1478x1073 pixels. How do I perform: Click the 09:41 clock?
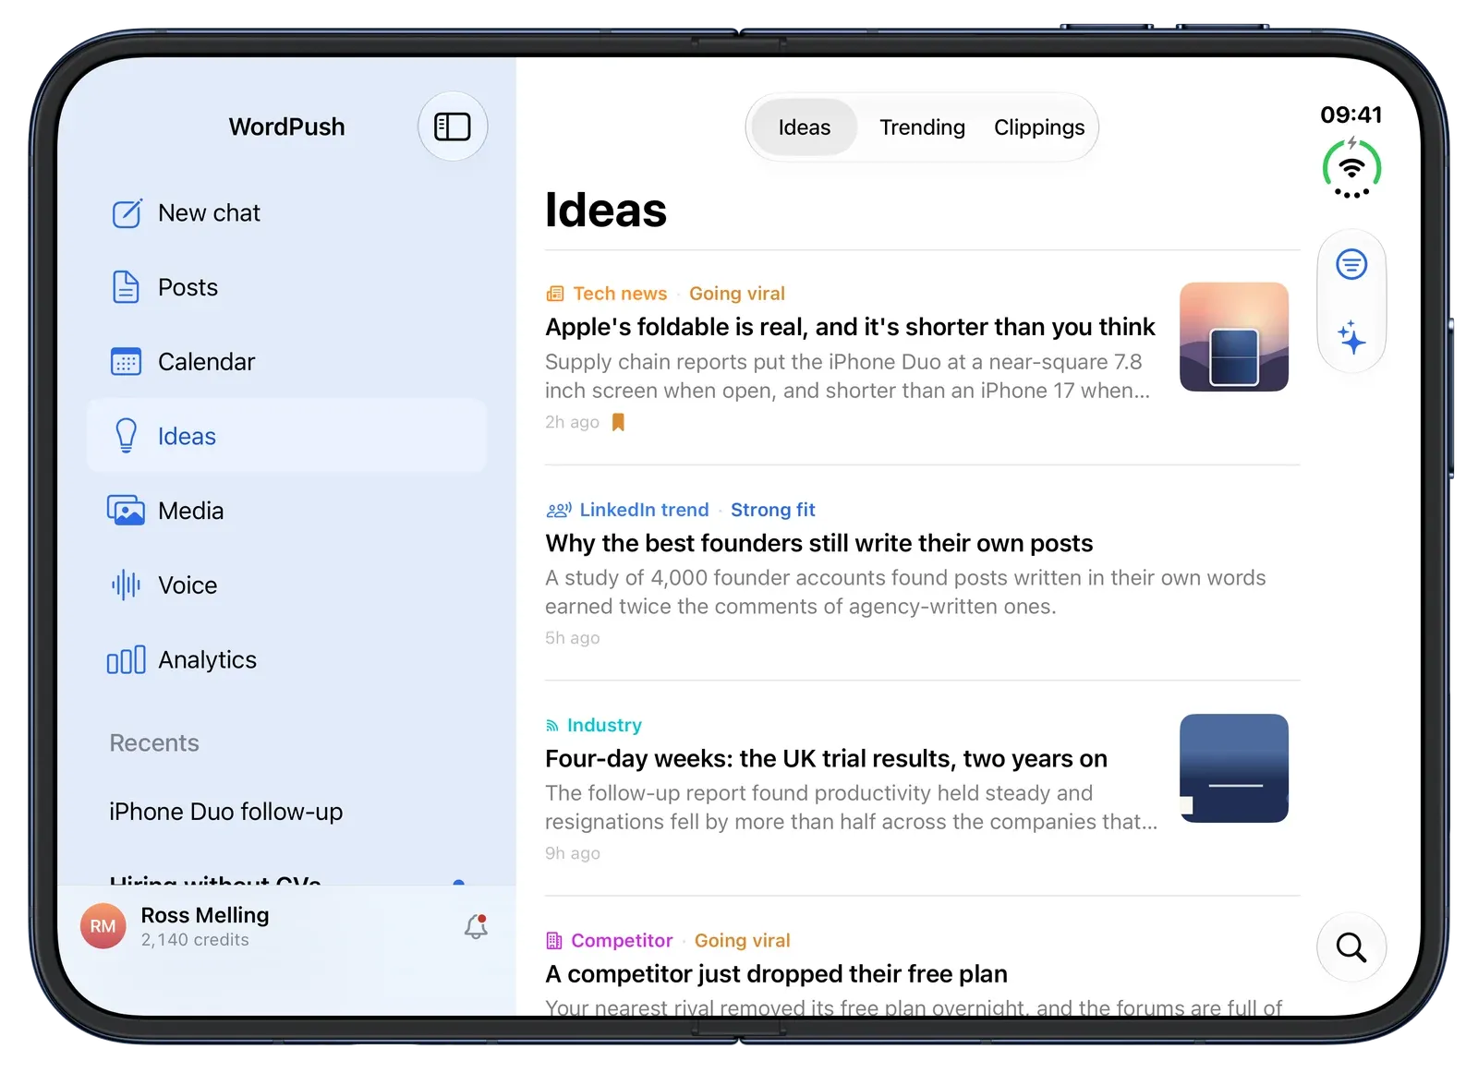(1351, 115)
